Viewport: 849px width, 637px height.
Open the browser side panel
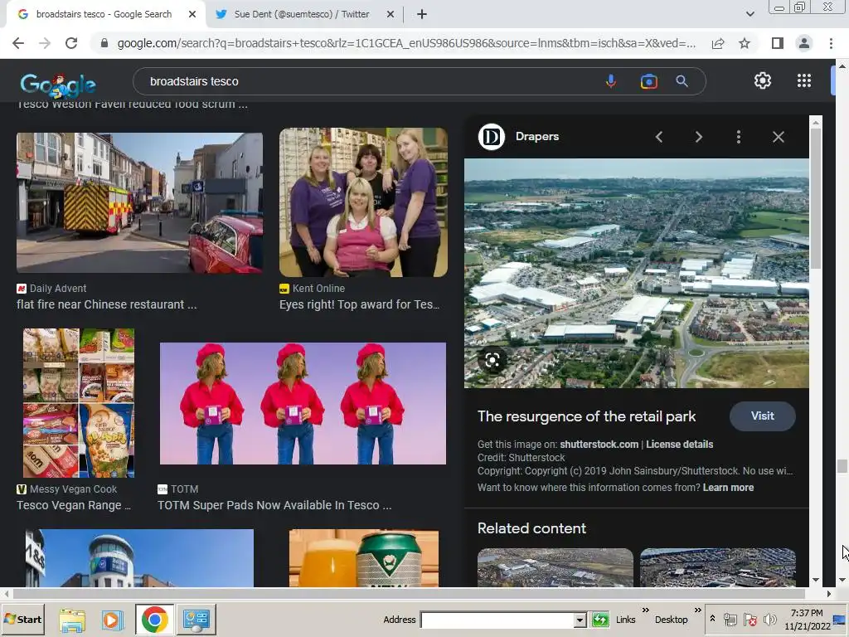click(778, 43)
